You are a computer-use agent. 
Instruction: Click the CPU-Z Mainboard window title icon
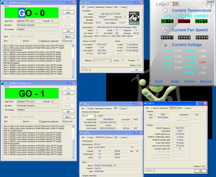tap(81, 133)
